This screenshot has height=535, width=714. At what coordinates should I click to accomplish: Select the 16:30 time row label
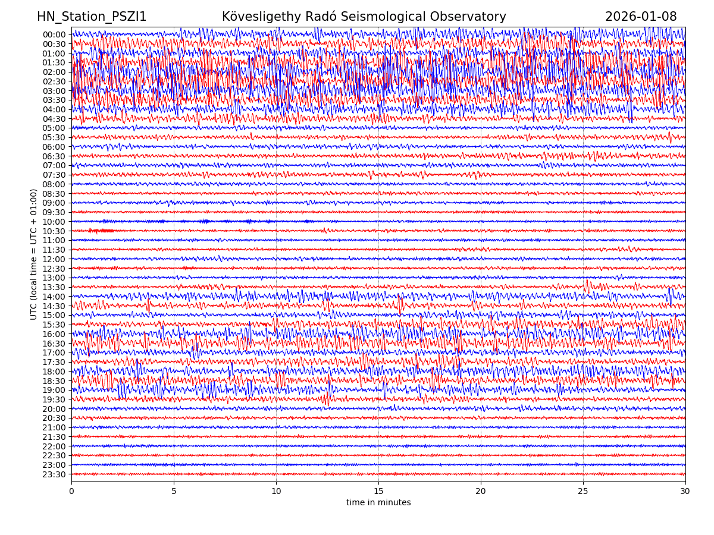54,344
